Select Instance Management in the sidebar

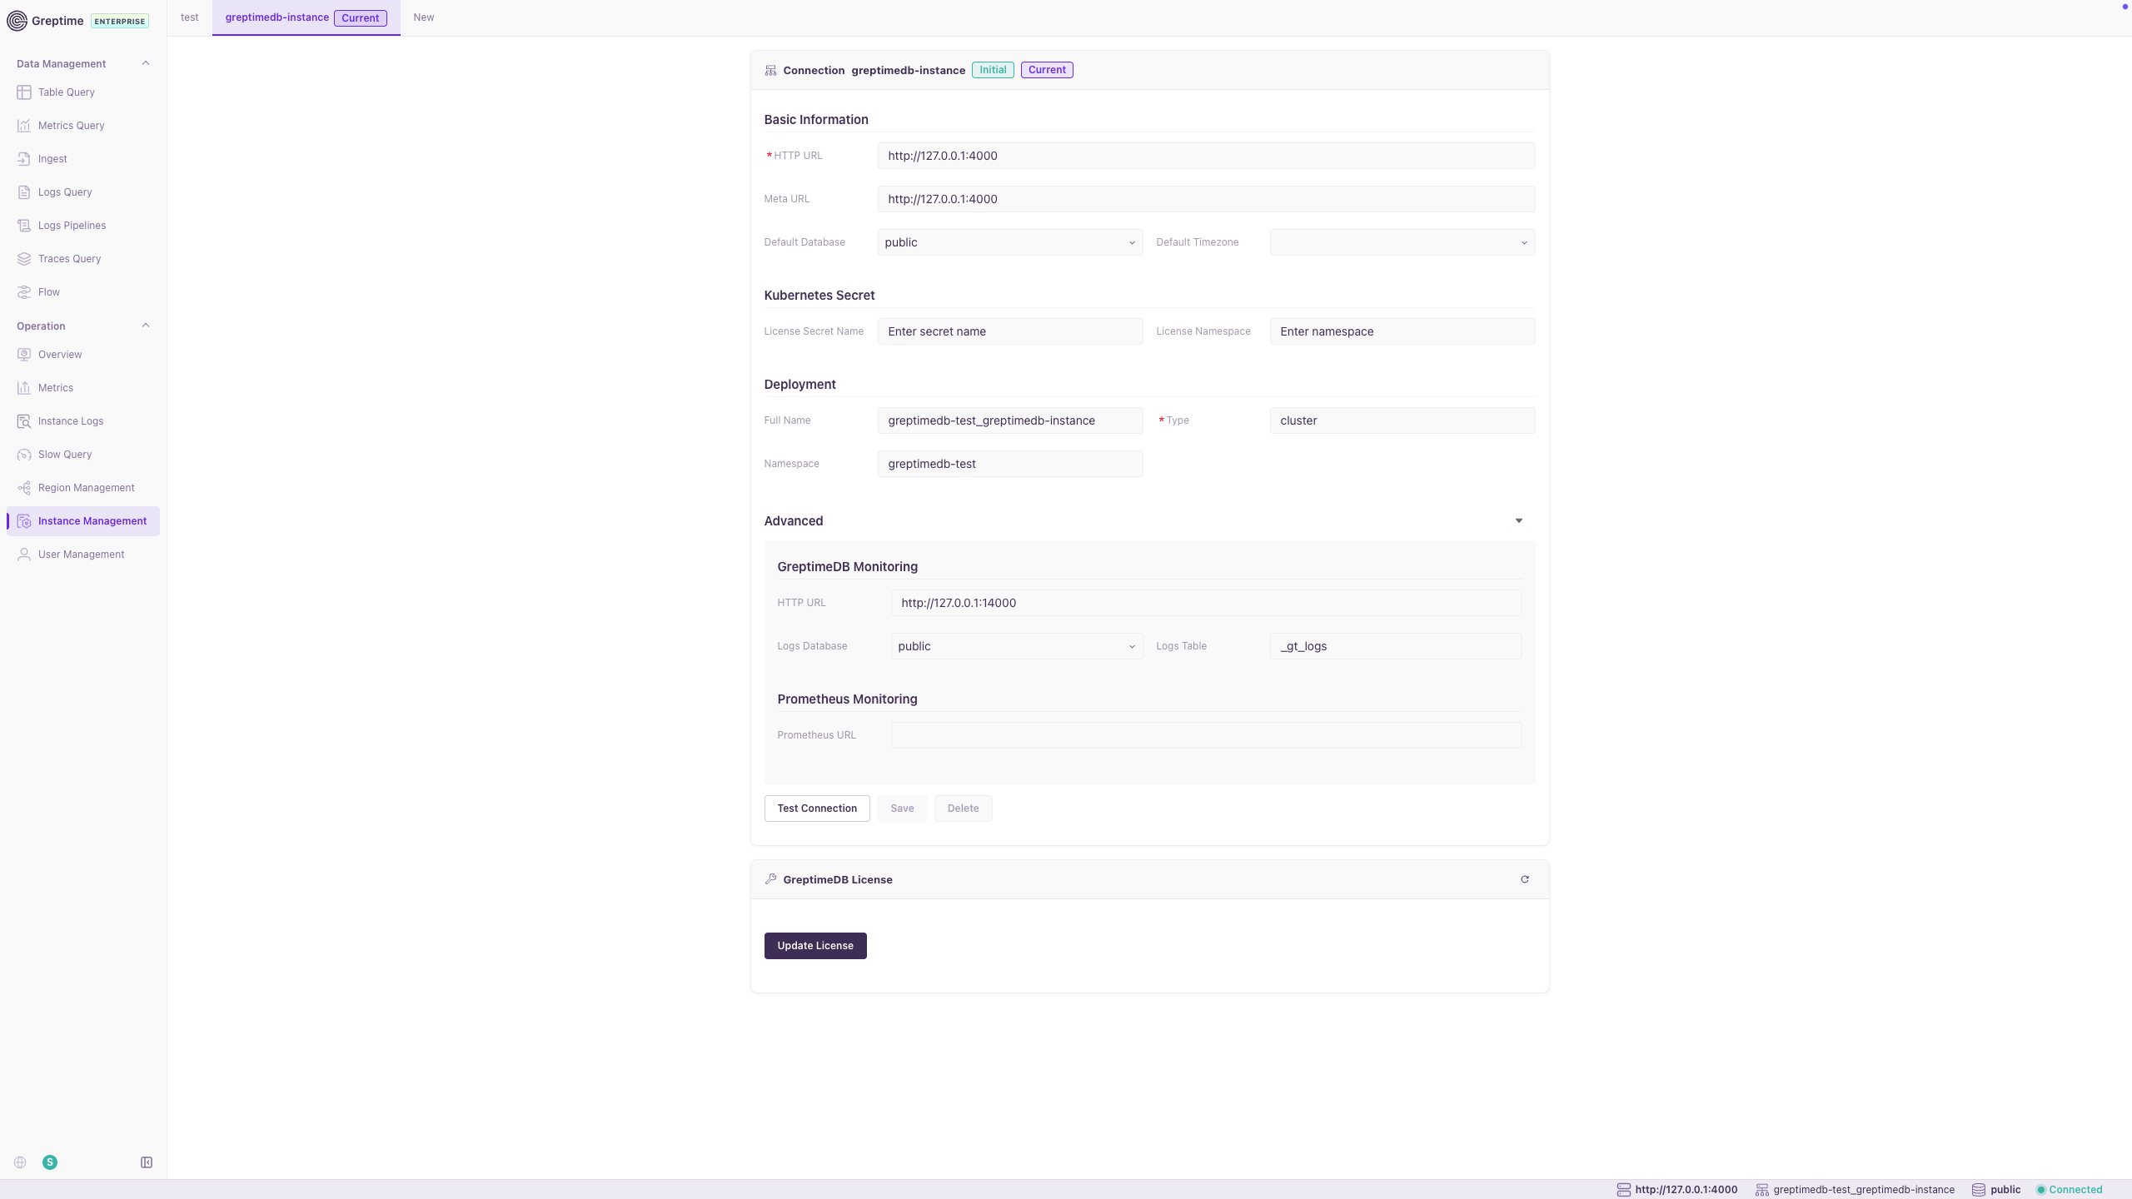point(82,521)
